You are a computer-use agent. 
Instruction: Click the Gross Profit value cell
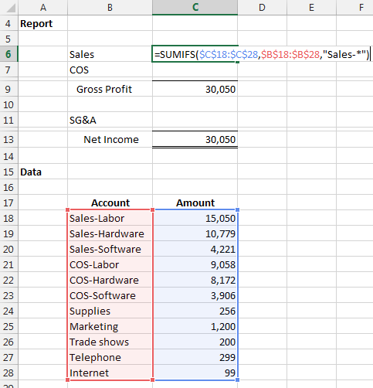coord(195,89)
